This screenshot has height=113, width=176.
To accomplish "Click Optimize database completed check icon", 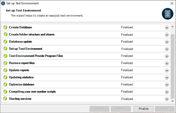I will point(5,84).
